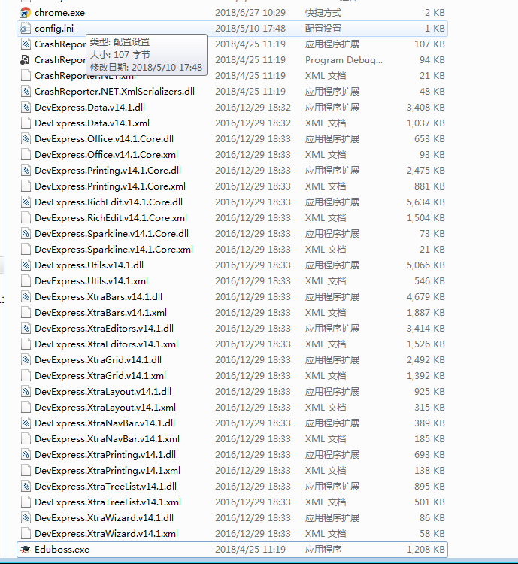Click the DevExpress.XtraGrid.v14.1.dll icon

pyautogui.click(x=25, y=360)
